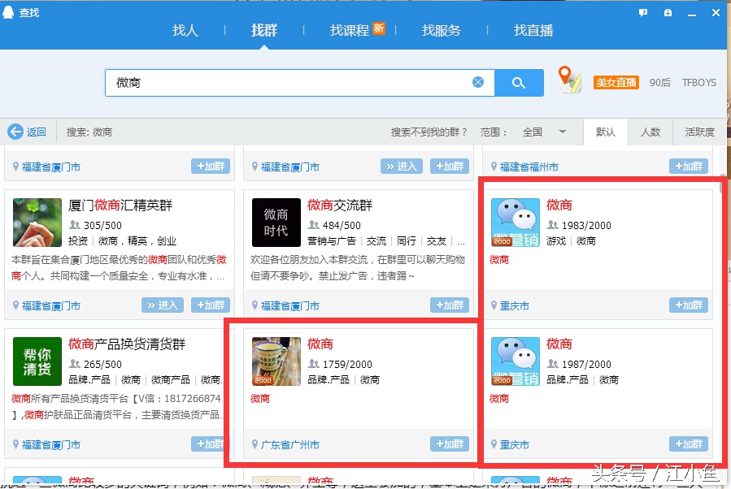Image resolution: width=731 pixels, height=489 pixels.
Task: Open the WeChat avatar of Chongqing 微商 group
Action: 515,222
